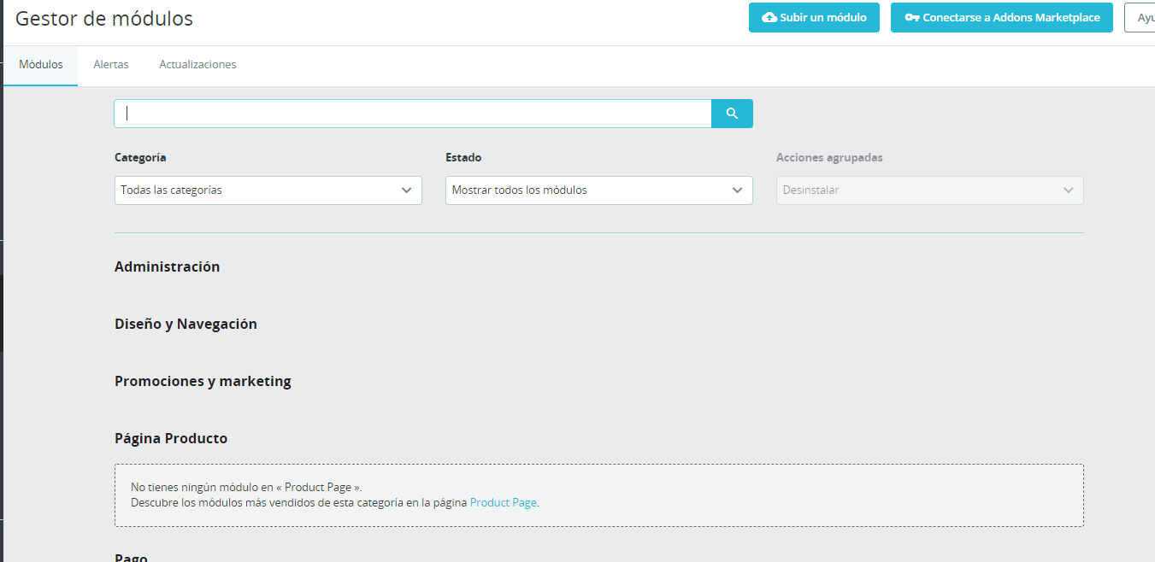Image resolution: width=1155 pixels, height=562 pixels.
Task: Switch to the Módulos tab
Action: (40, 65)
